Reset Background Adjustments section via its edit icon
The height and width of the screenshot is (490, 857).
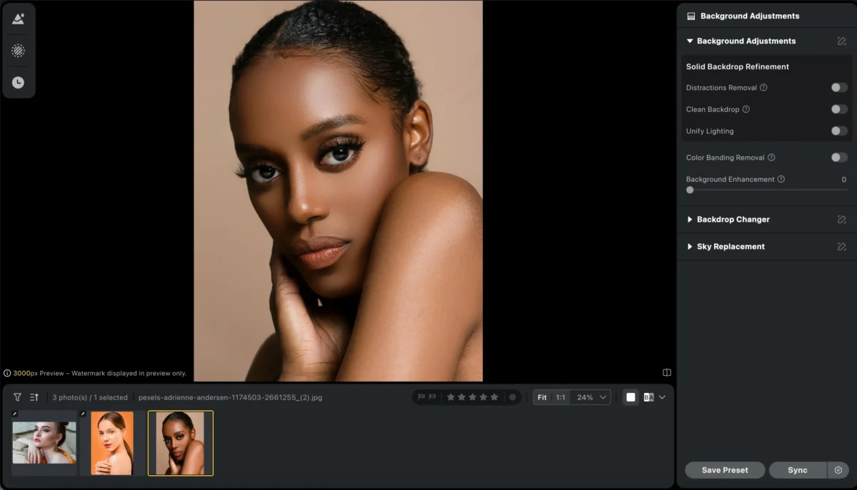[841, 41]
